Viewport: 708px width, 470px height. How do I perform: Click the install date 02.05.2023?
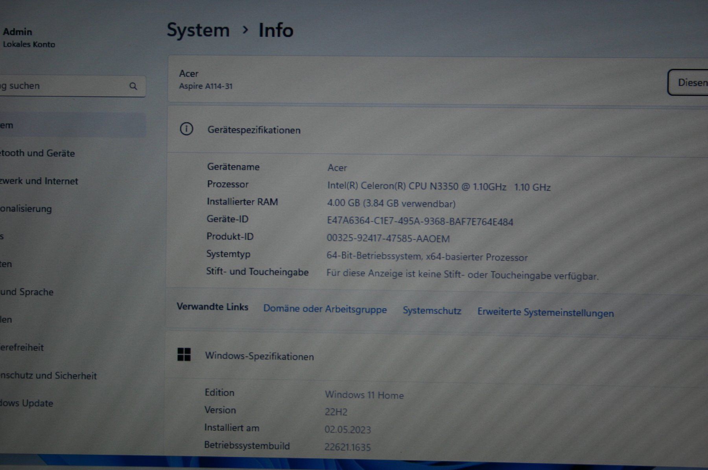click(348, 429)
